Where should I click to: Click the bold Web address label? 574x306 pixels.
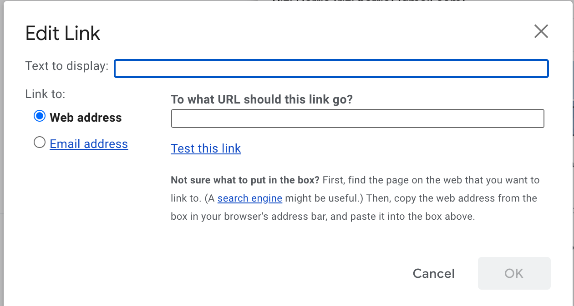pos(86,118)
